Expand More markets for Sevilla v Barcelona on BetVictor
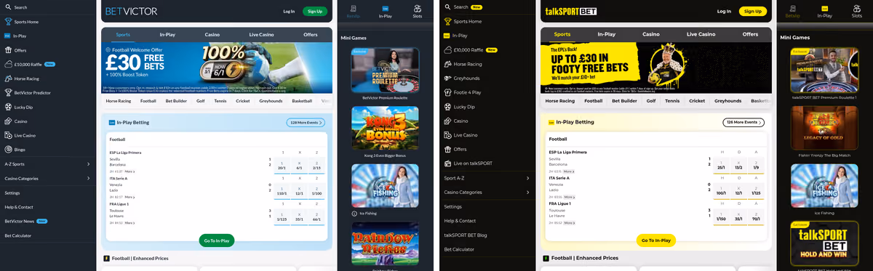873x271 pixels. (130, 171)
